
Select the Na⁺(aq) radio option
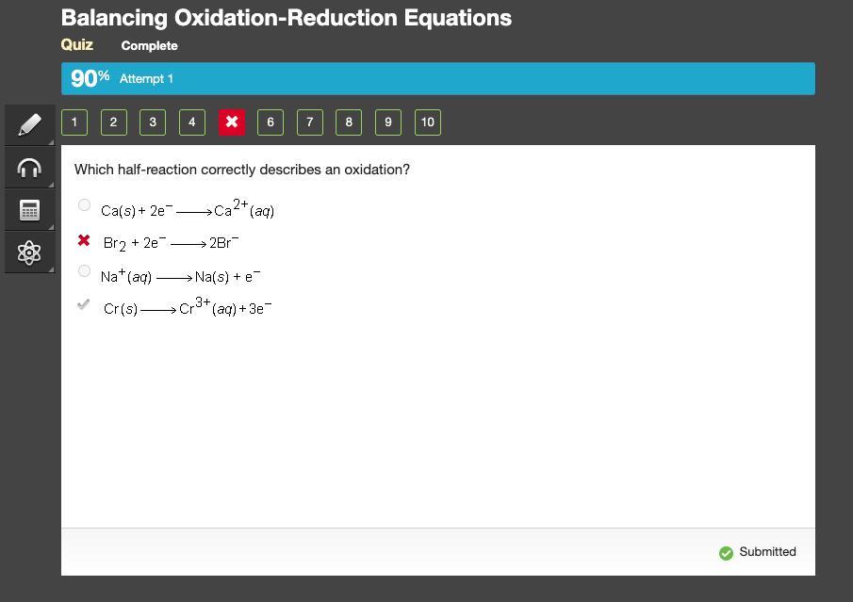[84, 270]
